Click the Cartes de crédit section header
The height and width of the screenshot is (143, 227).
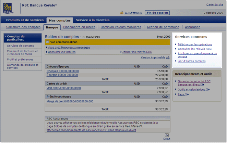[x=107, y=83]
